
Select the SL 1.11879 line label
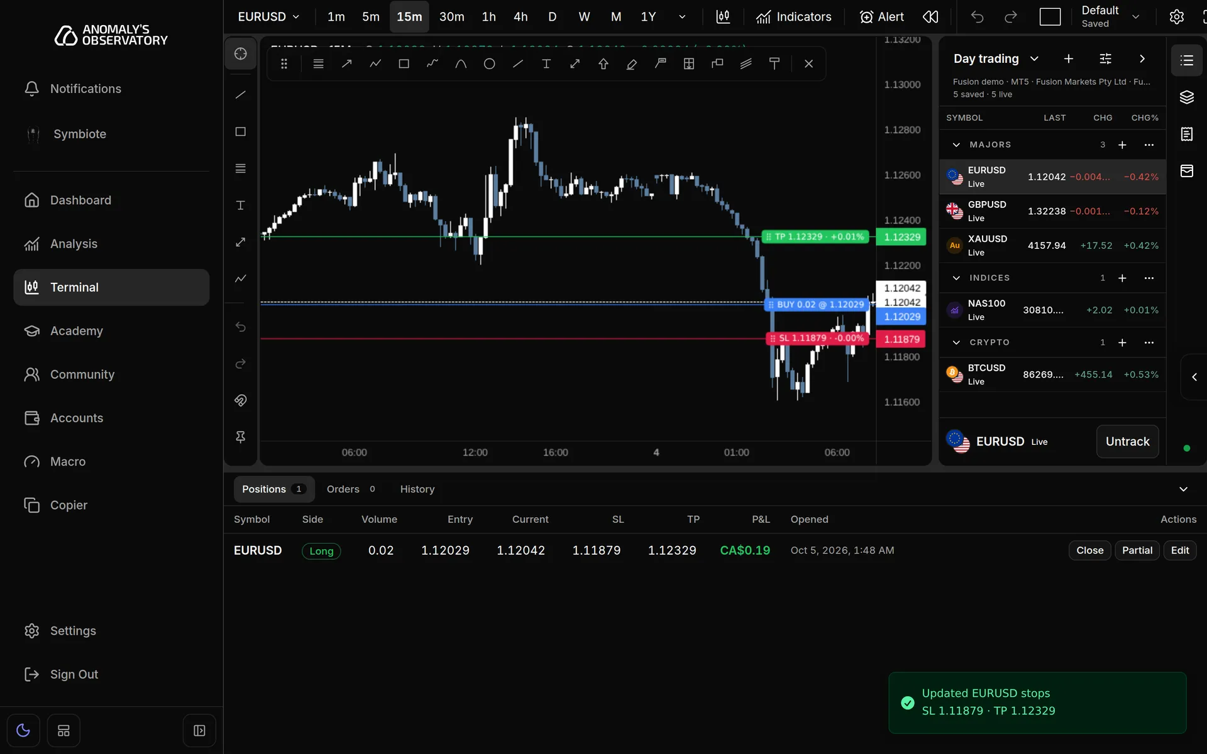tap(817, 339)
